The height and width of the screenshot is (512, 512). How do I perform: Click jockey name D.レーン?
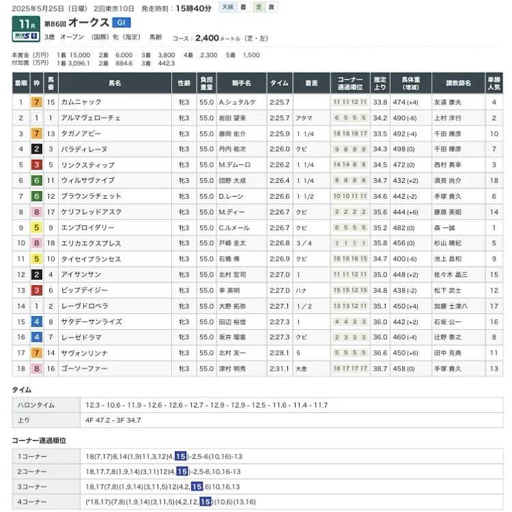pos(231,196)
